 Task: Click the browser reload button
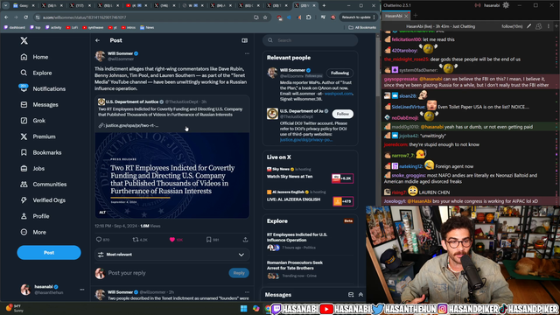pyautogui.click(x=25, y=17)
